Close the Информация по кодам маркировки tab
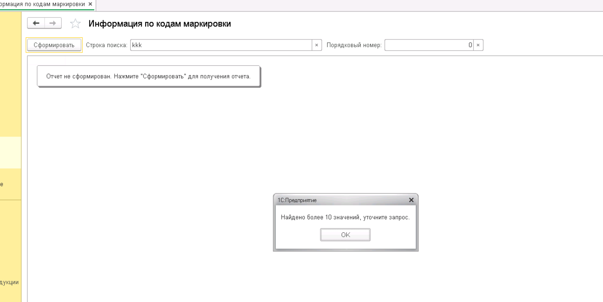603x302 pixels. tap(90, 4)
